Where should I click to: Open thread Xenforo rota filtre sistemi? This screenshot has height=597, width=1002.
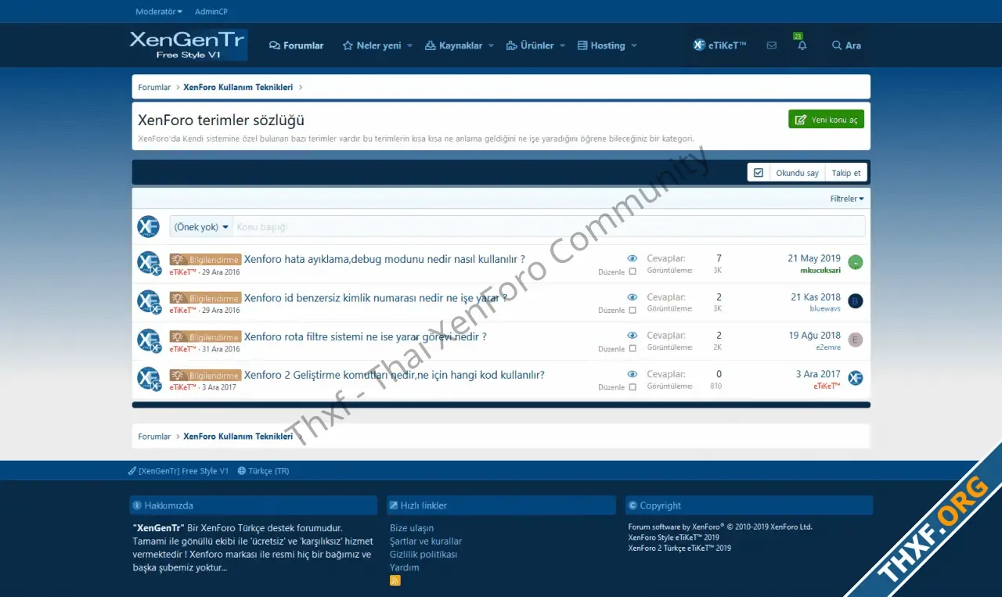pyautogui.click(x=365, y=336)
